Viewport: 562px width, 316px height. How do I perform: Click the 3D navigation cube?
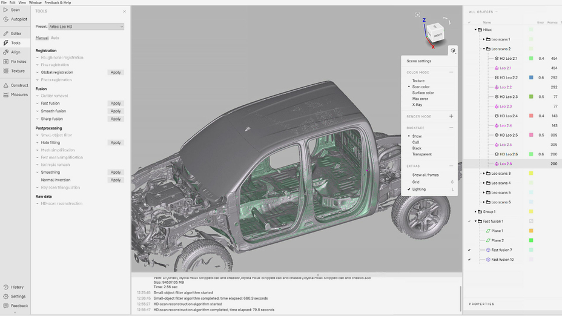[x=435, y=34]
